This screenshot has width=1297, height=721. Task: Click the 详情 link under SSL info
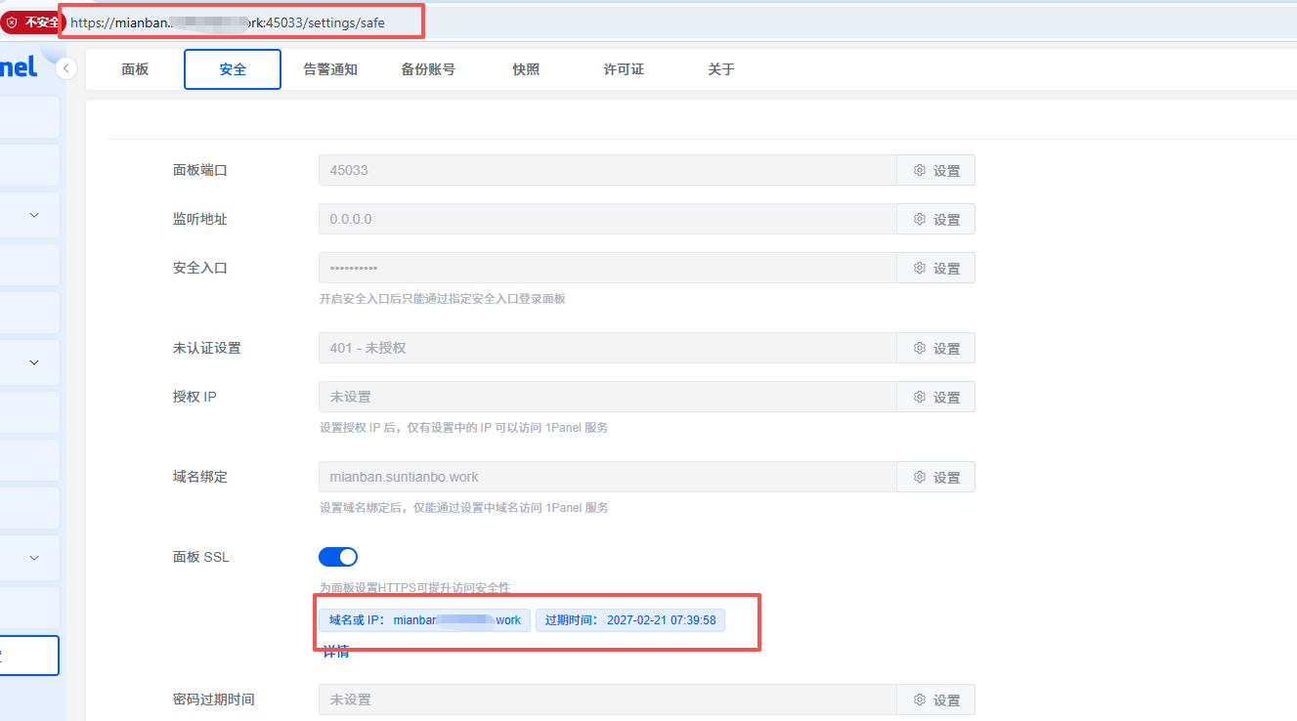pyautogui.click(x=336, y=652)
